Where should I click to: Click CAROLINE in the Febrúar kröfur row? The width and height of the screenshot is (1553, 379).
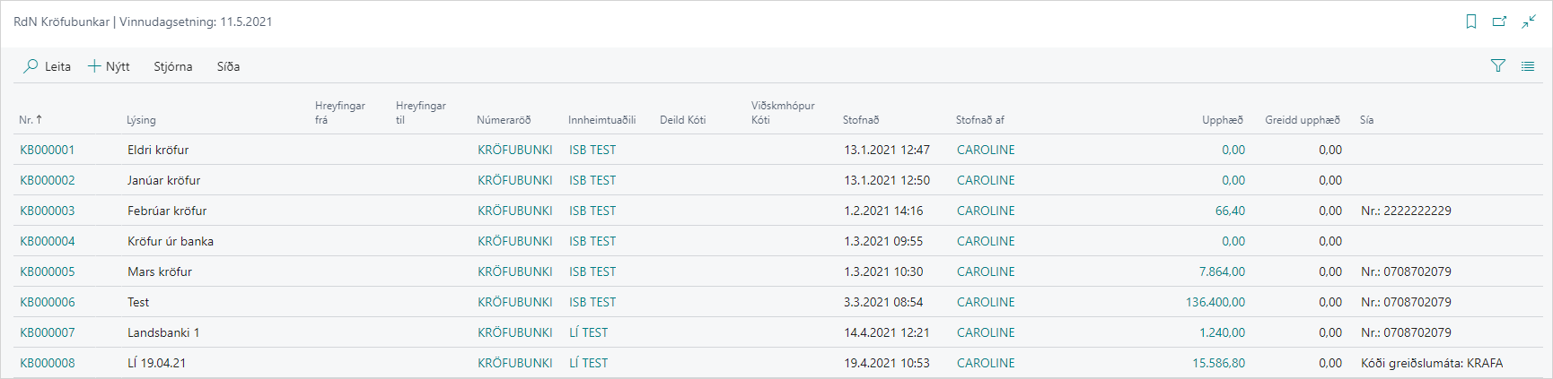pos(986,211)
